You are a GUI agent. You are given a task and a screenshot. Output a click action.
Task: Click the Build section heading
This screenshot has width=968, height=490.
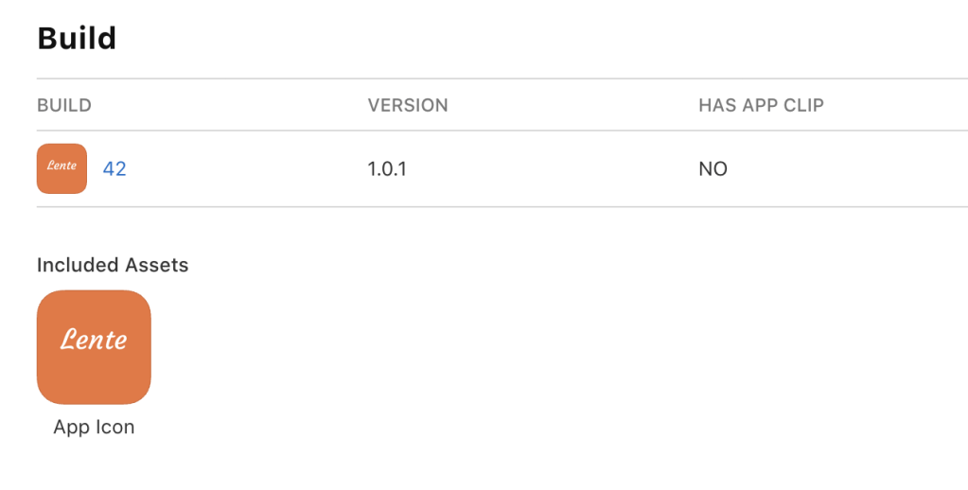pyautogui.click(x=77, y=39)
